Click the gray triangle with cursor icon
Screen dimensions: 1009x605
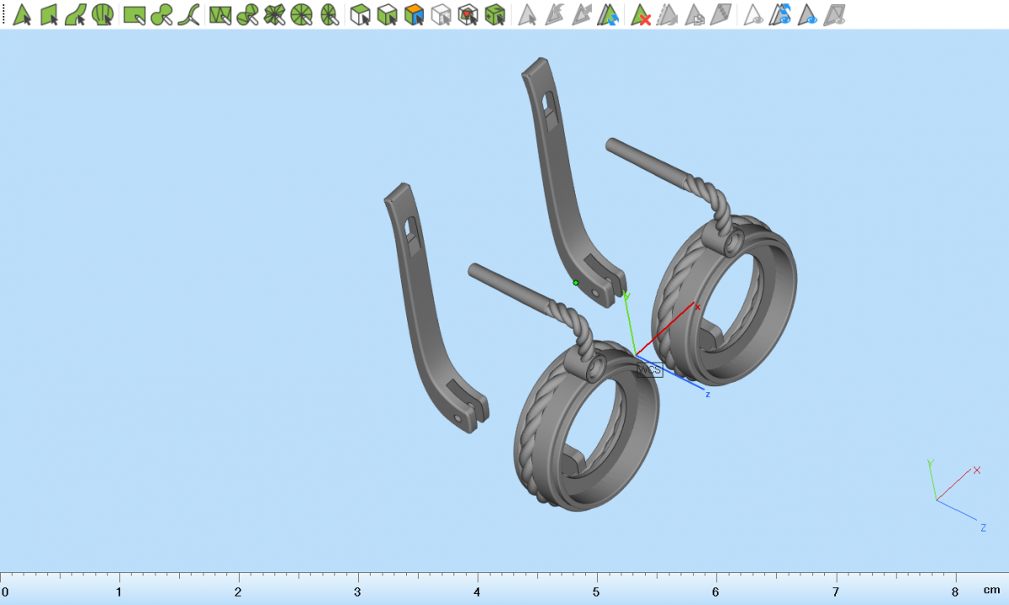[527, 14]
